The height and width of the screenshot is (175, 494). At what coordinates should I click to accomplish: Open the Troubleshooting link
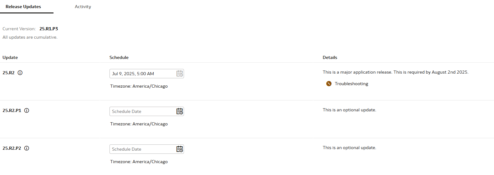point(351,84)
